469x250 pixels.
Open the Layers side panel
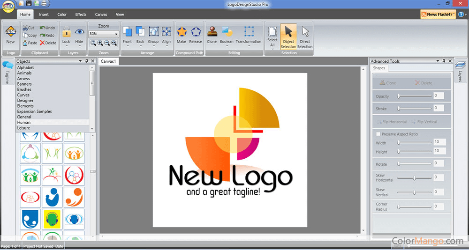[x=461, y=71]
